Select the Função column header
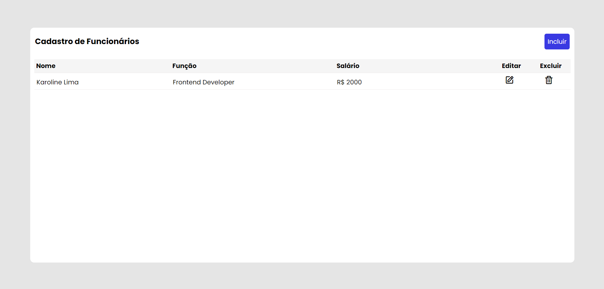The image size is (604, 289). (184, 66)
